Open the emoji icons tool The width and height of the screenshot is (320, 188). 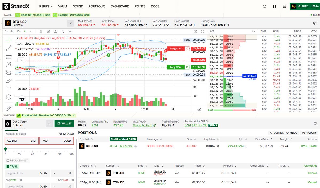tap(9, 97)
